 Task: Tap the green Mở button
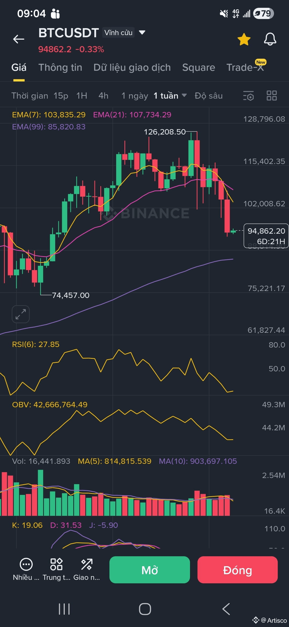(150, 570)
